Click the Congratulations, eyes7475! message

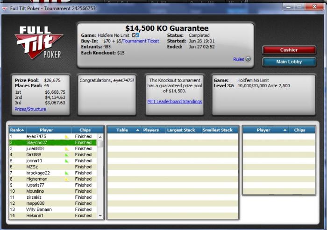click(107, 80)
